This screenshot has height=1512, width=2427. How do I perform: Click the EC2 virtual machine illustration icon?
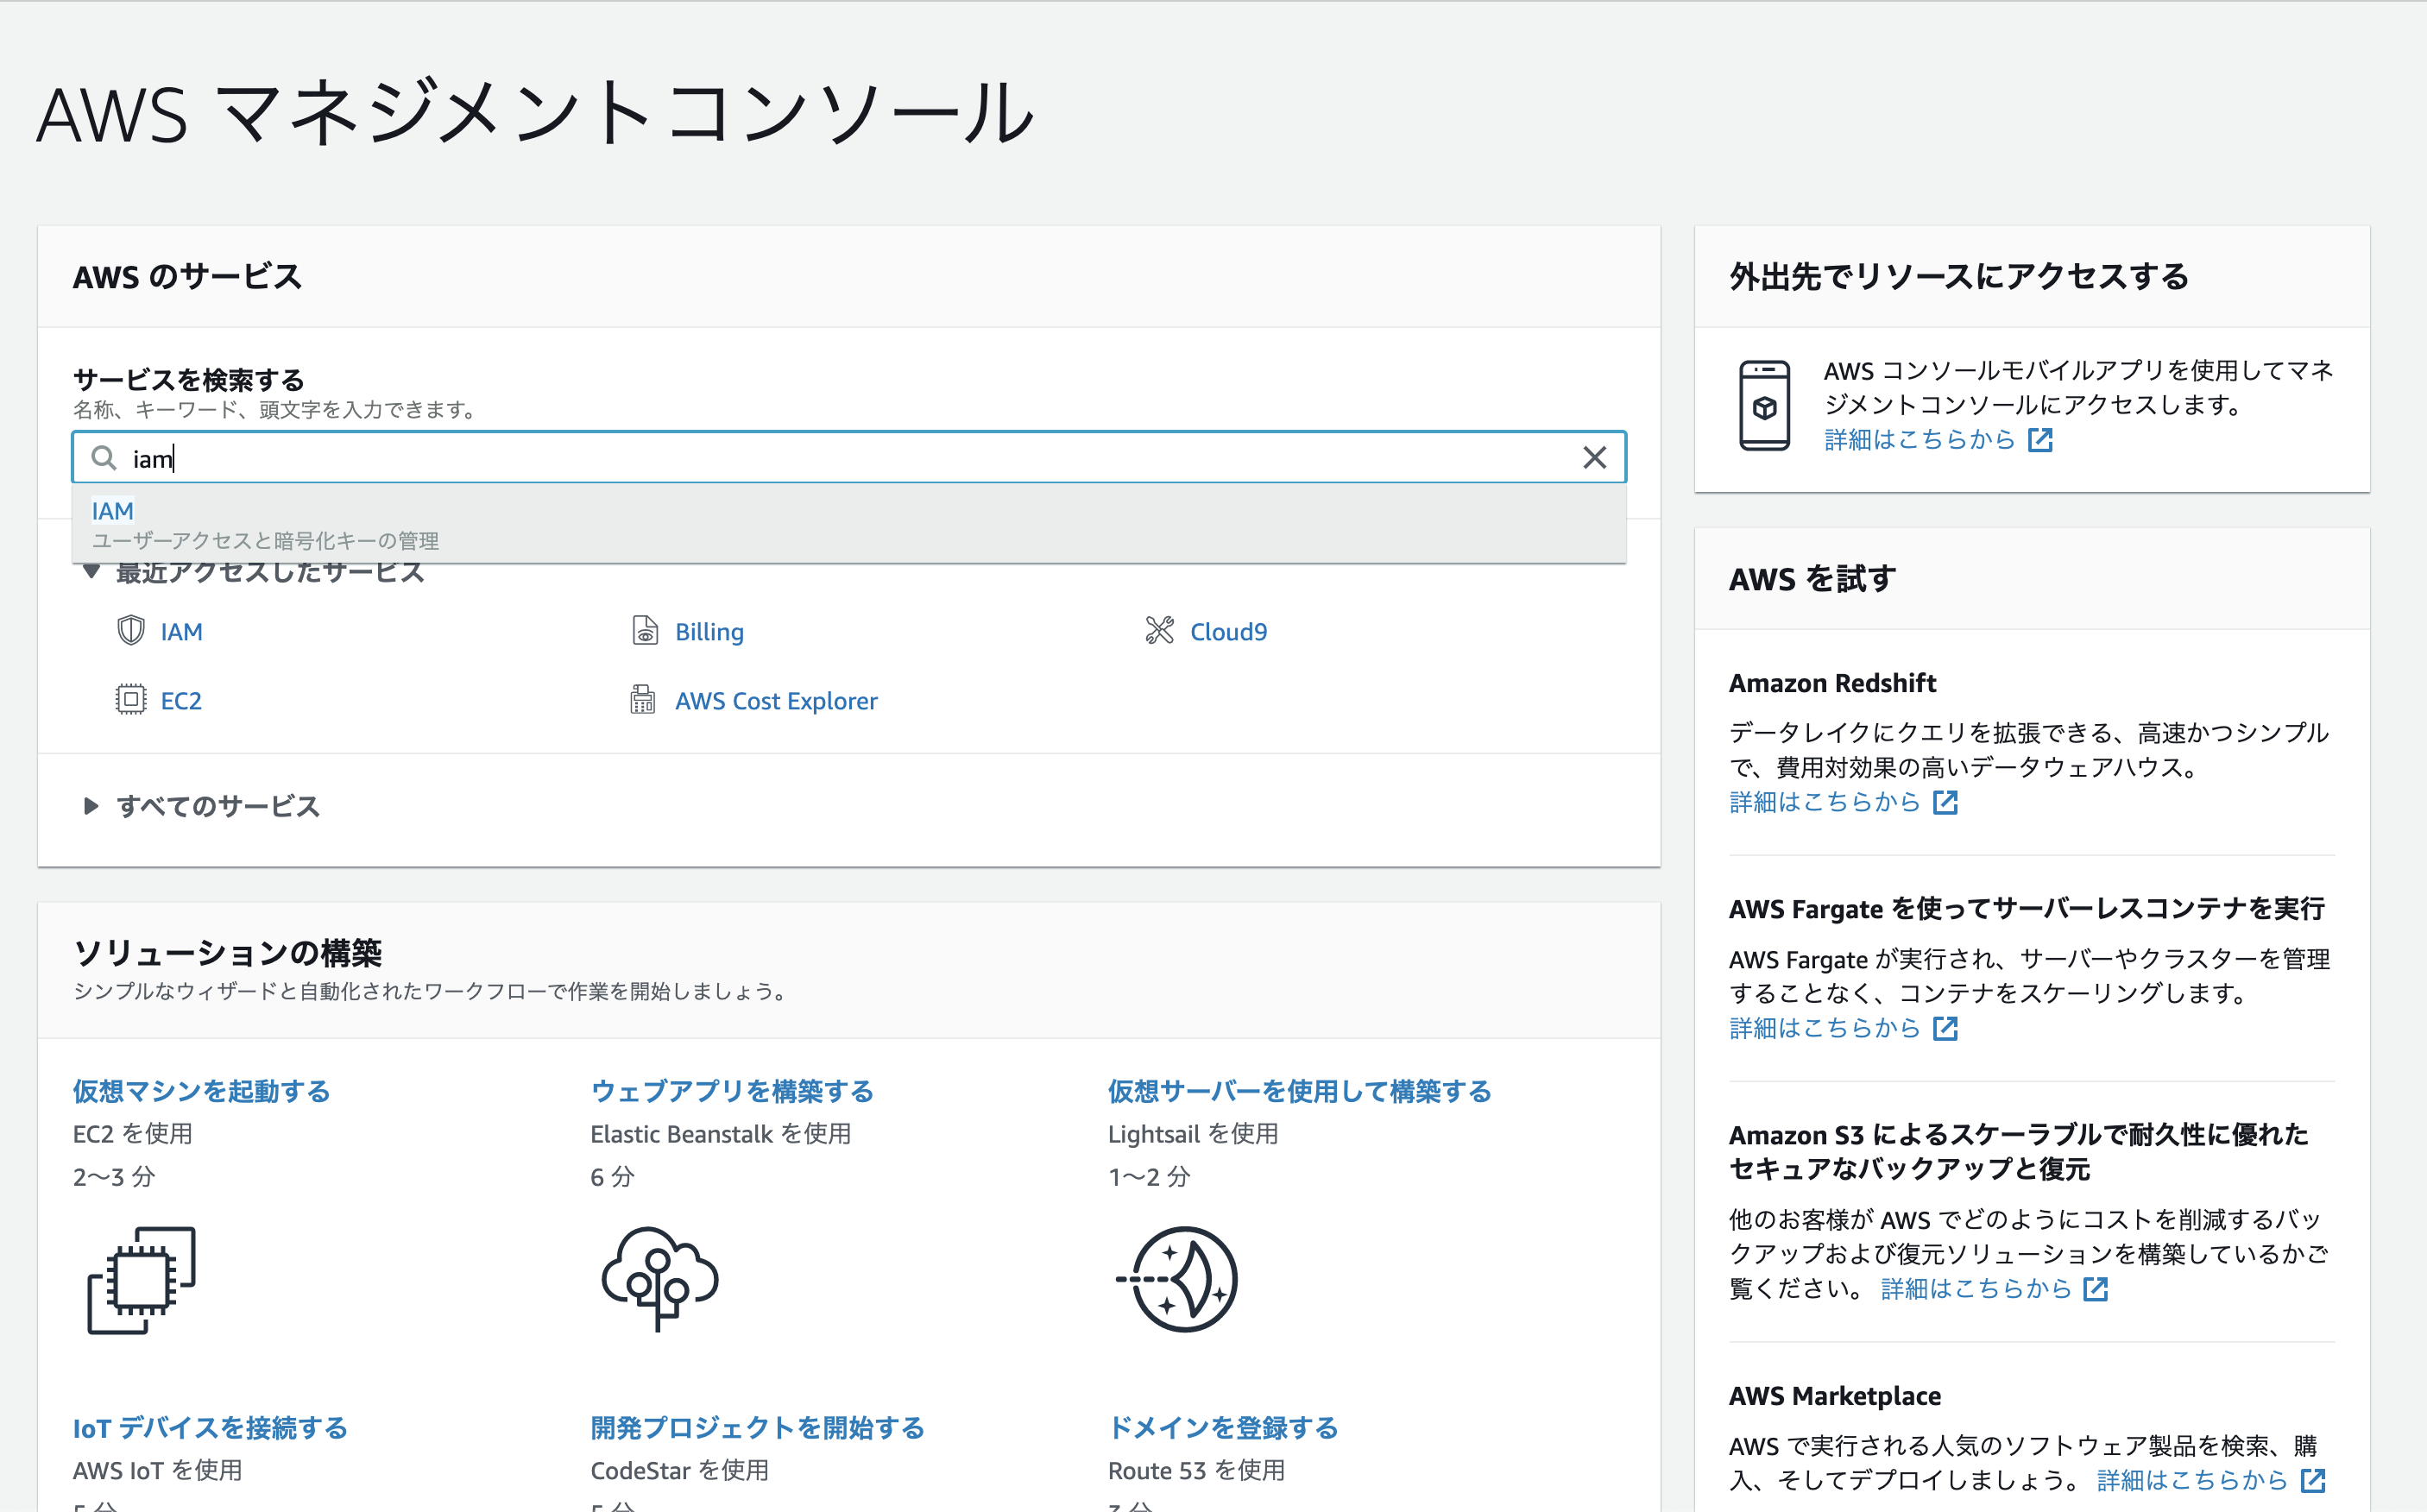coord(142,1280)
